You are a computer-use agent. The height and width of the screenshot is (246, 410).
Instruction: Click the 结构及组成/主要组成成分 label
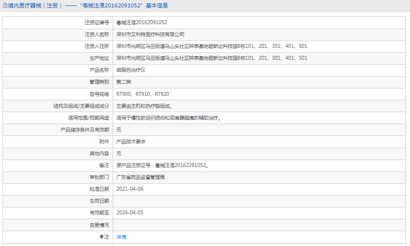coord(81,106)
